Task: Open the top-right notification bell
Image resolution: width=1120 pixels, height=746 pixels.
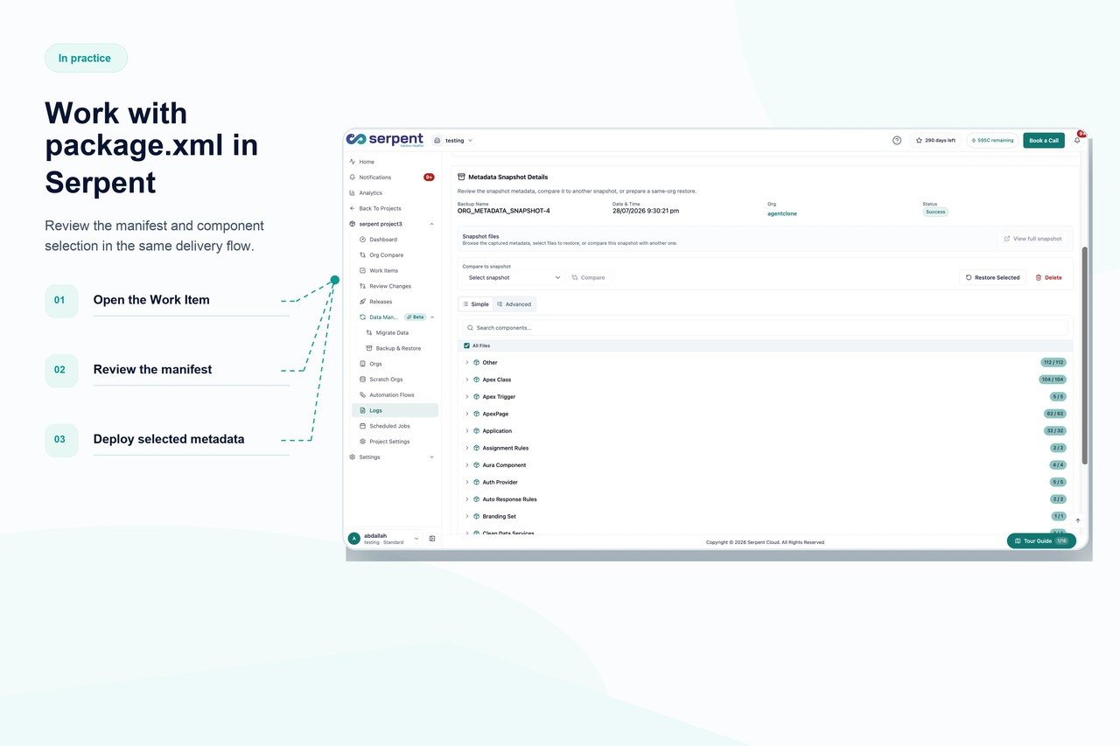Action: (x=1077, y=140)
